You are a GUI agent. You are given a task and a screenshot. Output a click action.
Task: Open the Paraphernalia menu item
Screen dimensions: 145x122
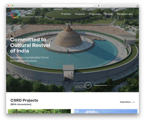tap(125, 14)
